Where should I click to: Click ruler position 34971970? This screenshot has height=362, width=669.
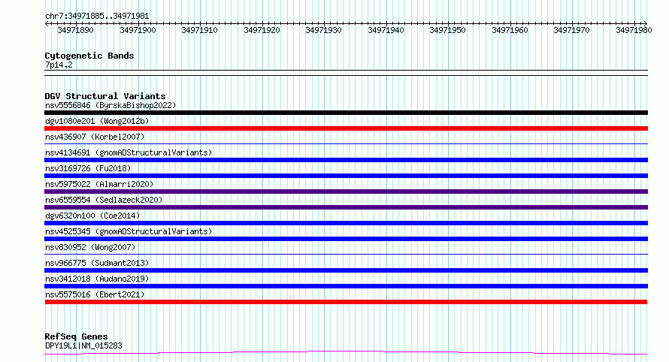click(x=572, y=30)
